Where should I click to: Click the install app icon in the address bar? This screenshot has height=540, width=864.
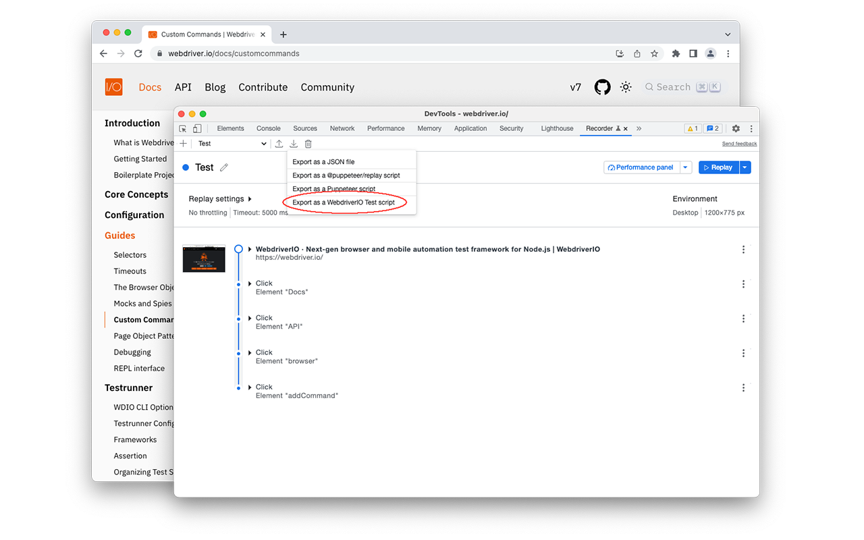pos(620,53)
